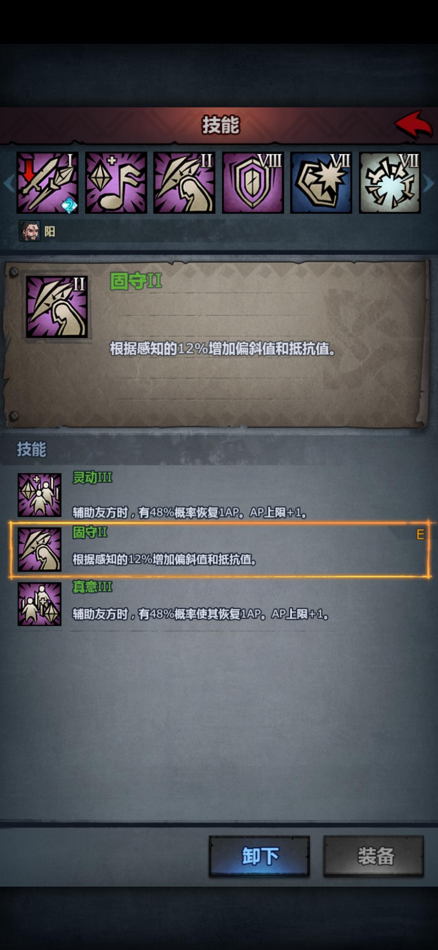Tap the character portrait of 阳
Viewport: 438px width, 950px height.
pos(30,231)
